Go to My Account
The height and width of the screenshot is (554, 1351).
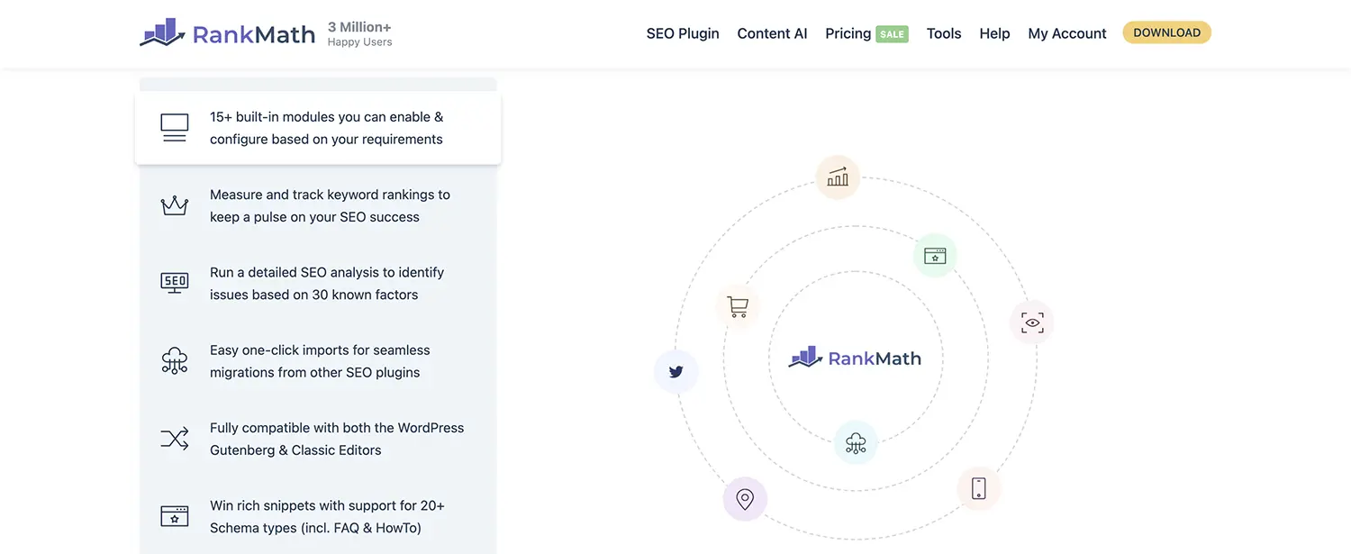(1067, 33)
